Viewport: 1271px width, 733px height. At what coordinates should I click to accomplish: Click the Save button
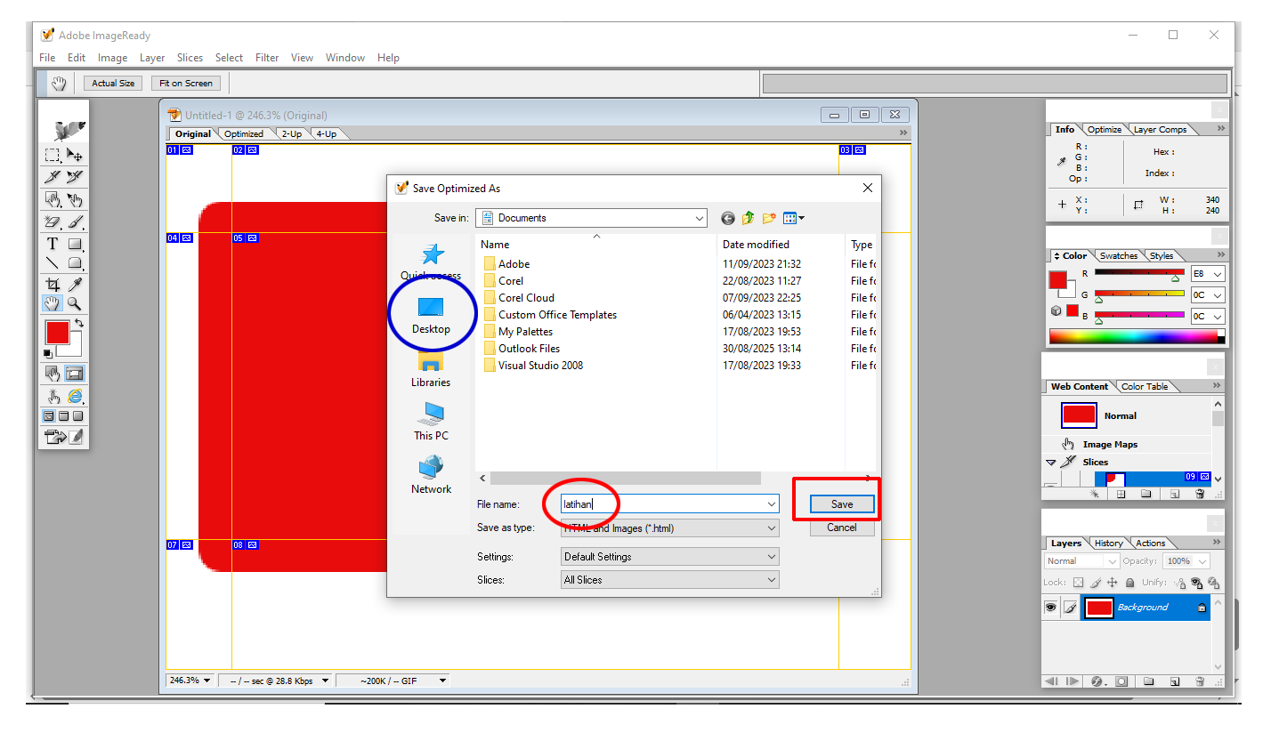pos(841,504)
